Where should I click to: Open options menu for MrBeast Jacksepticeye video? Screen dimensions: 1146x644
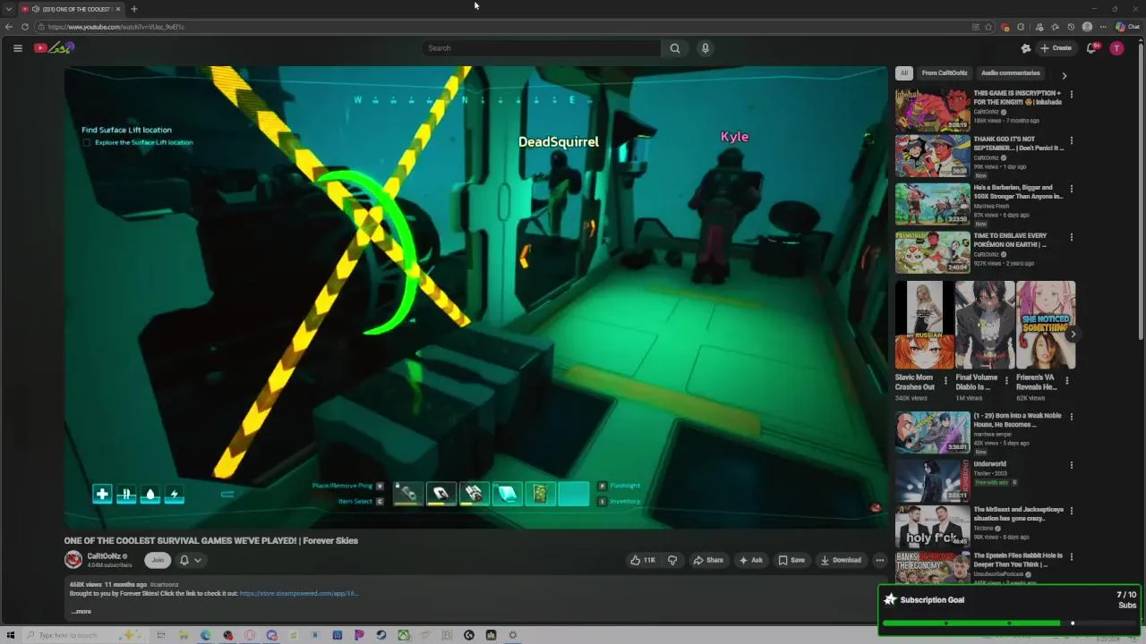click(1072, 511)
